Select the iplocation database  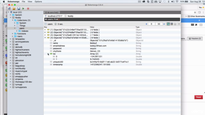pos(20,60)
